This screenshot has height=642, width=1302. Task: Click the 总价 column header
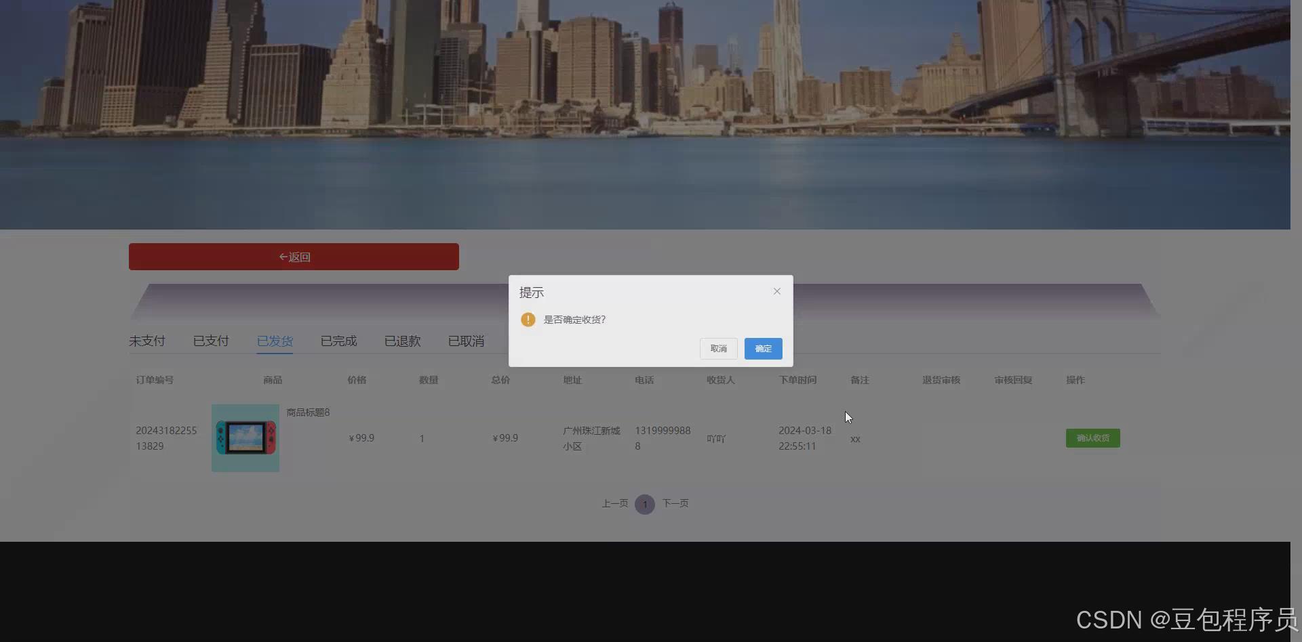tap(500, 380)
